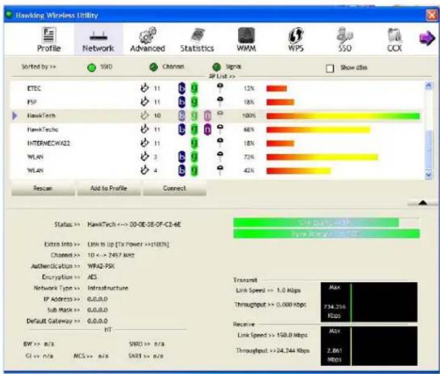Click the security key icon for HawkTechc

[x=220, y=130]
